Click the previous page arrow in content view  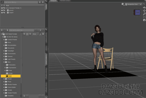pos(24,34)
